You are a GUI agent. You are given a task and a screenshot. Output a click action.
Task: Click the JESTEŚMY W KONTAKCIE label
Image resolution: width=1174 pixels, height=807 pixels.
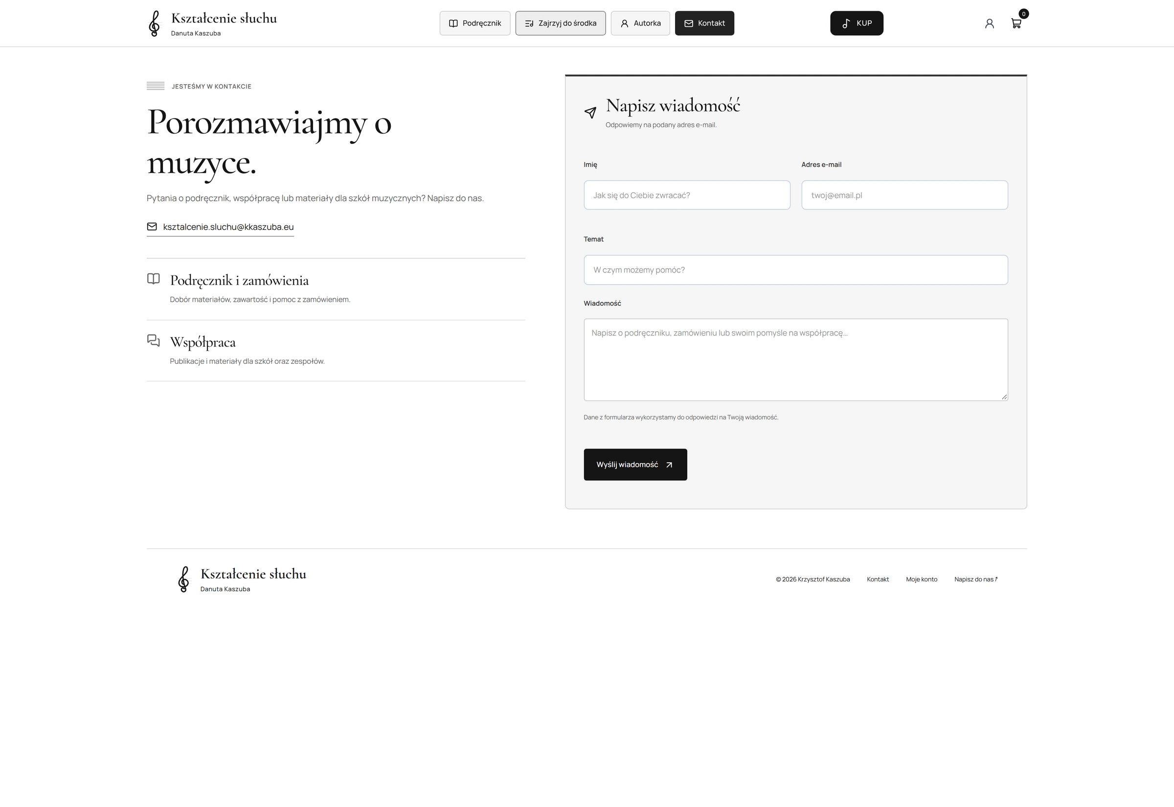pos(211,87)
